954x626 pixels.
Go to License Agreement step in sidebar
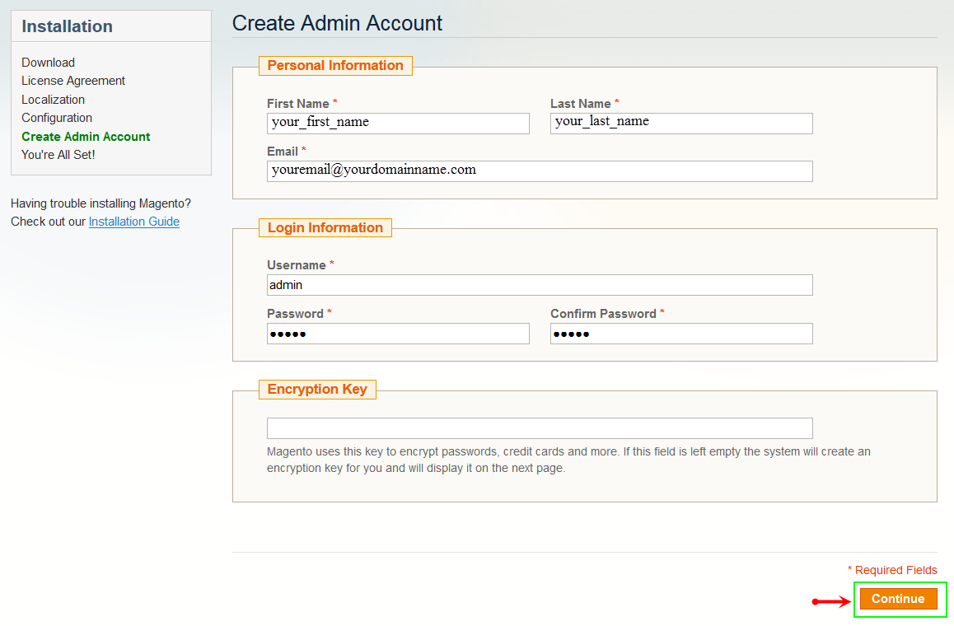[x=73, y=81]
